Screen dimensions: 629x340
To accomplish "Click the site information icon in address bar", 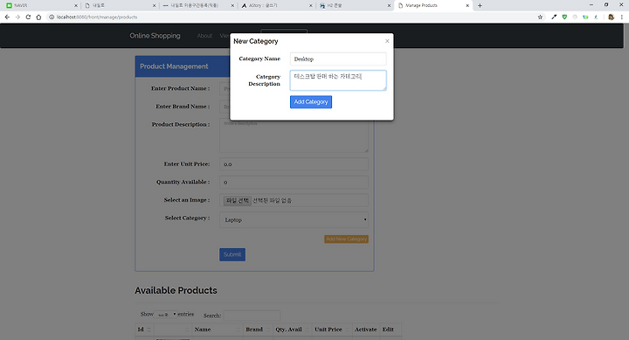I will (x=52, y=17).
